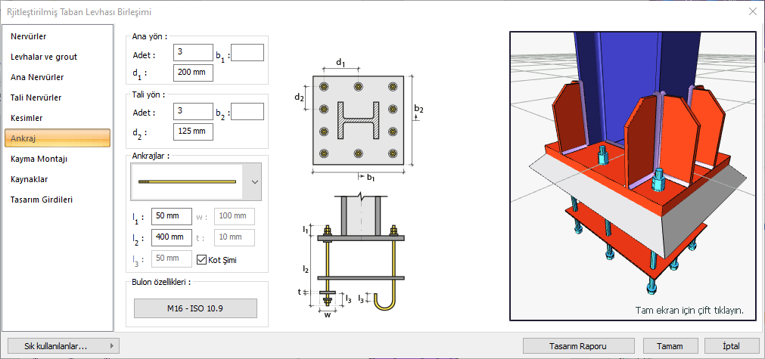Confirm with the Tamam button
The width and height of the screenshot is (765, 359).
pos(670,346)
